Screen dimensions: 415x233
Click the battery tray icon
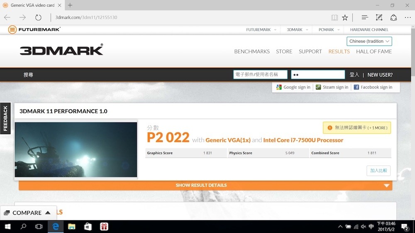click(348, 227)
